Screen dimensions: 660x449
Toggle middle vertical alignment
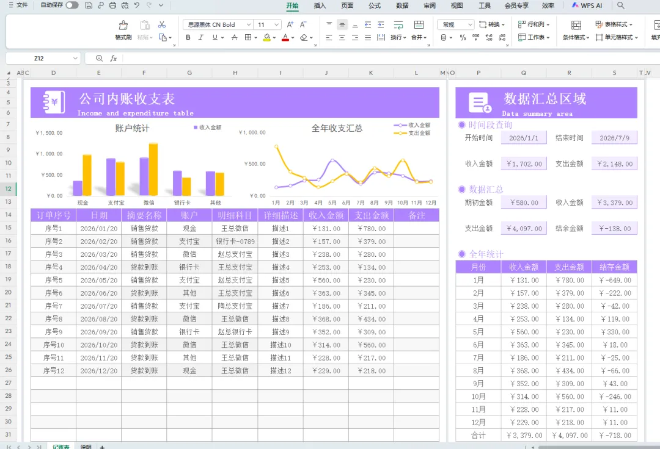point(342,25)
